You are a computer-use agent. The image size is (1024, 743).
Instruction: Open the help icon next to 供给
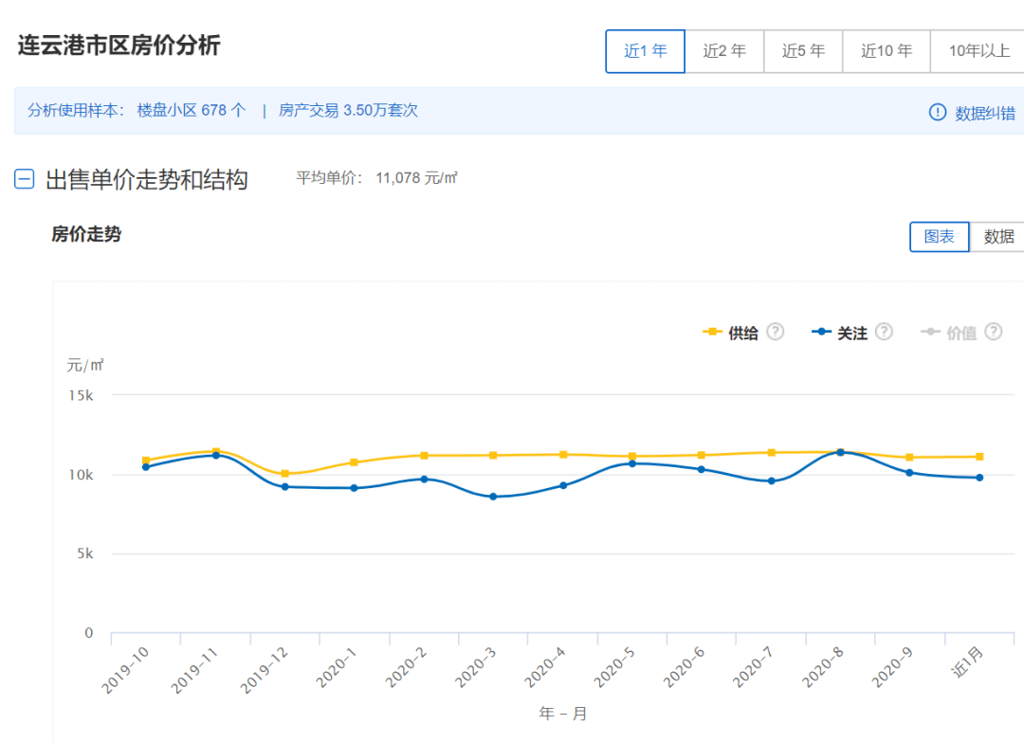coord(775,332)
